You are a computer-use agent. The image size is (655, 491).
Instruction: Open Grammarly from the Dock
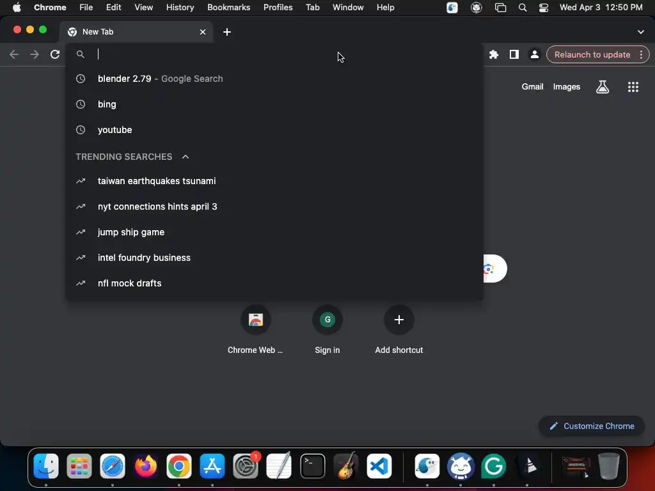point(494,466)
